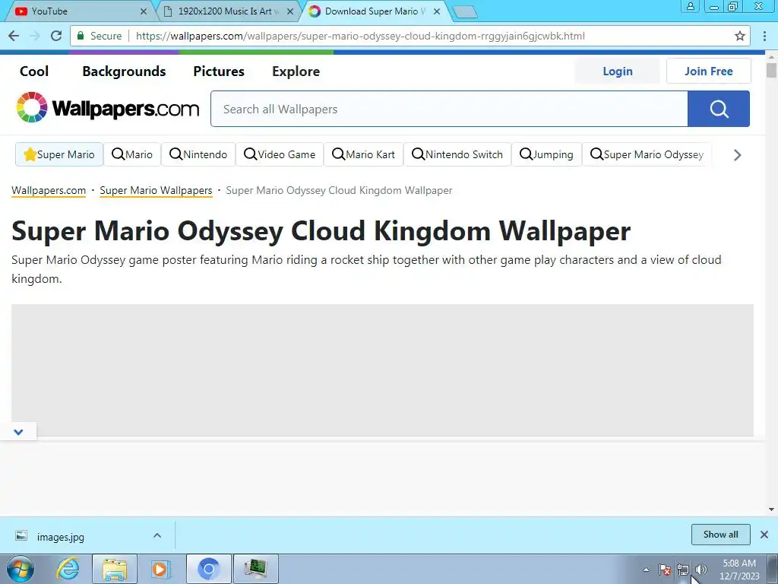
Task: Follow Super Mario Wallpapers breadcrumb link
Action: pos(156,190)
